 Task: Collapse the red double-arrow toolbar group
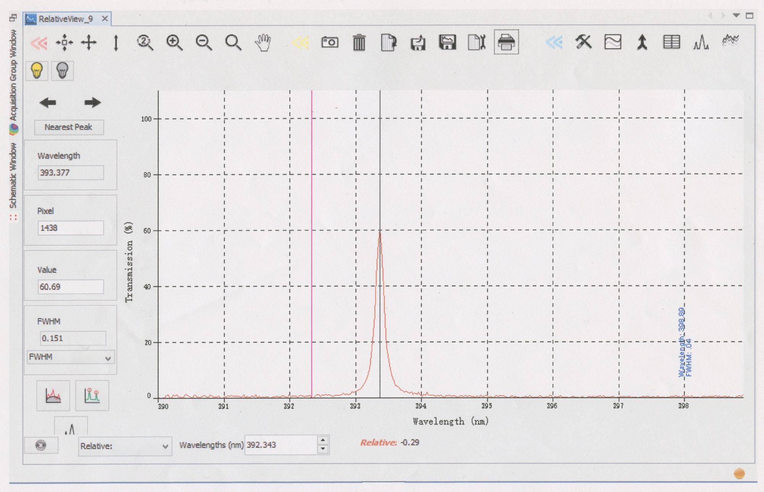(39, 42)
